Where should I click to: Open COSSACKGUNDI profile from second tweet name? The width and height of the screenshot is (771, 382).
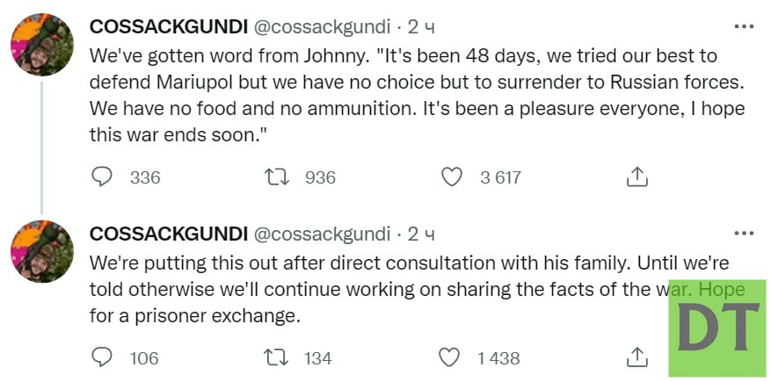click(168, 234)
